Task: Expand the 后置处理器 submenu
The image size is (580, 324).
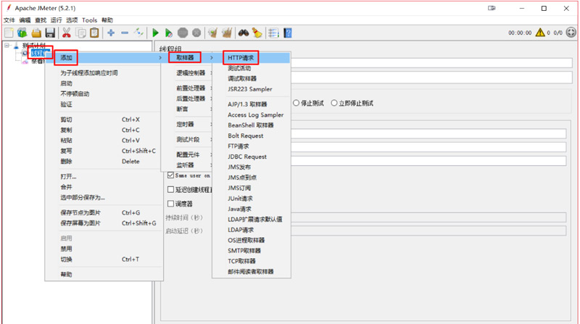Action: point(191,99)
